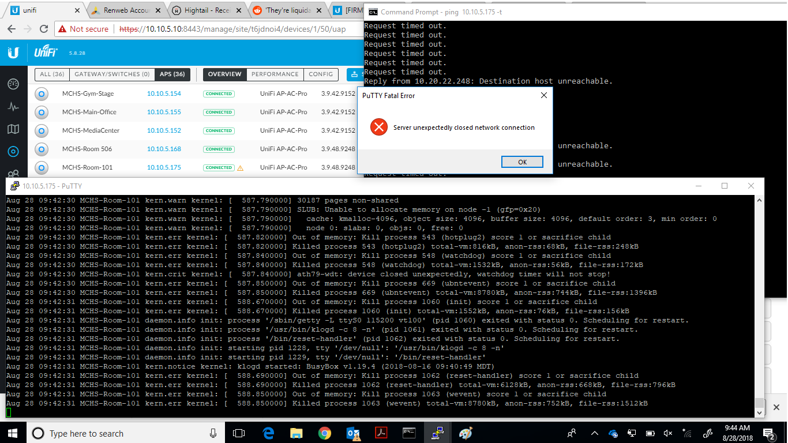Screen dimensions: 788x443
Task: Click the MCHS-Room-101 IP address 10.10.5.175
Action: [x=164, y=168]
